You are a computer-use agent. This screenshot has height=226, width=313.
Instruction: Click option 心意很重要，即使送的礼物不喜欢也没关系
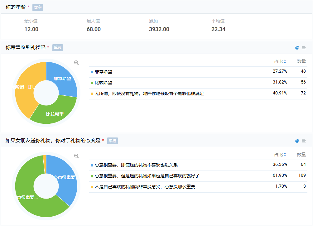[136, 165]
